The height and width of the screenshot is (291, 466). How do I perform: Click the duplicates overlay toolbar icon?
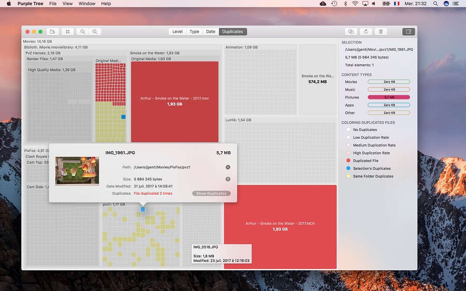coord(351,32)
